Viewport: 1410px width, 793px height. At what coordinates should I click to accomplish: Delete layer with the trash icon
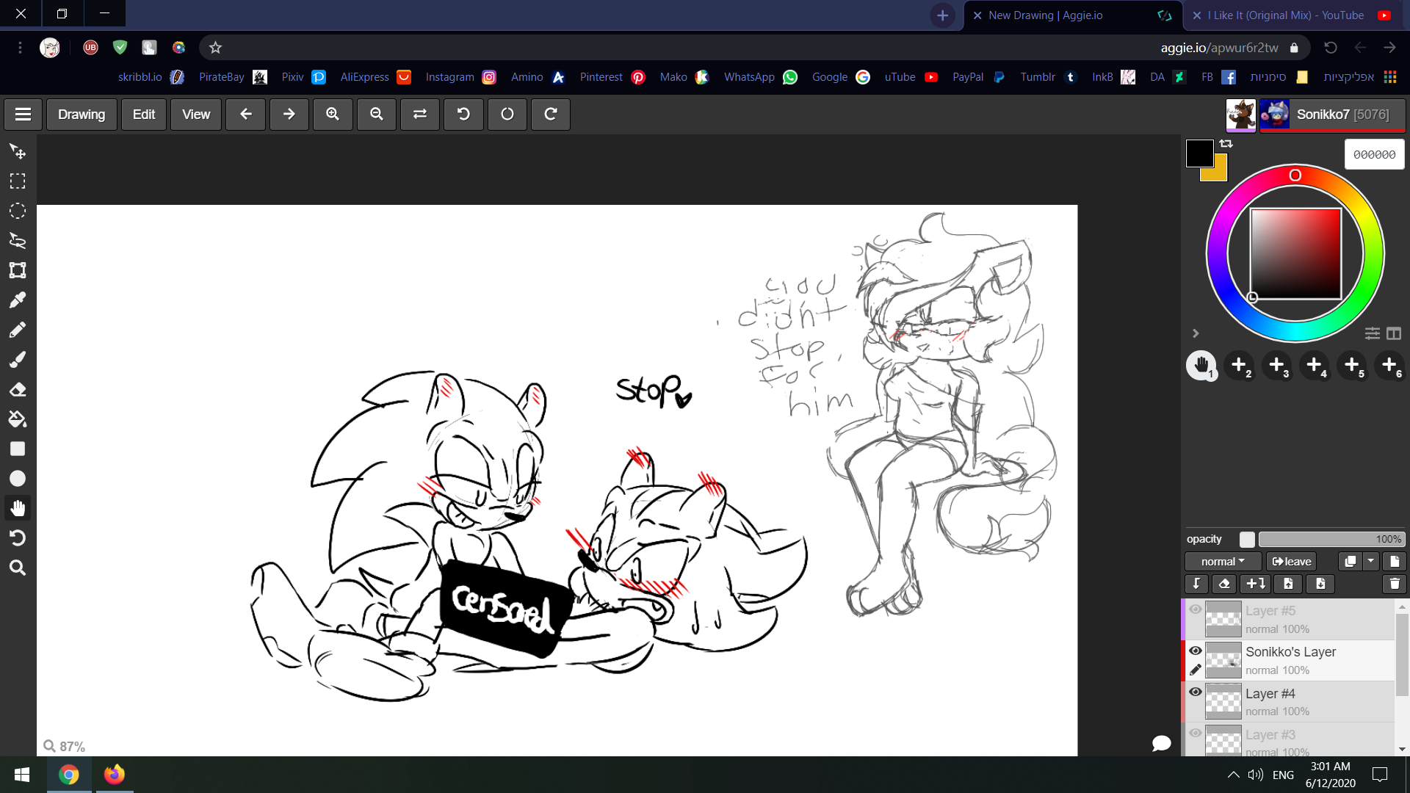tap(1394, 584)
